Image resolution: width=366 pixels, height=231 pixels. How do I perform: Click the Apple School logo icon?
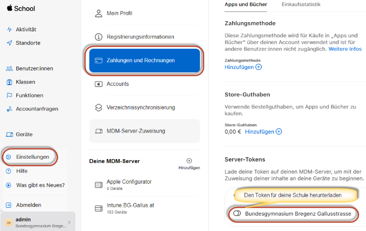pyautogui.click(x=9, y=8)
